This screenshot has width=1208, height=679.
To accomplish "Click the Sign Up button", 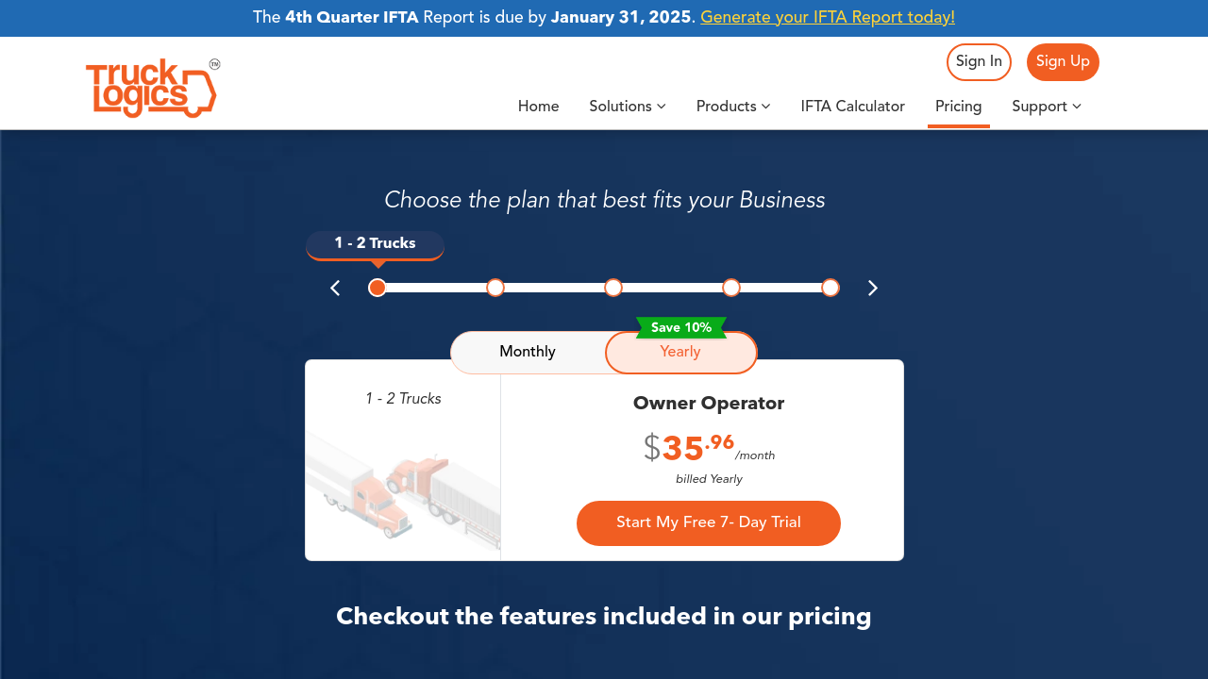I will click(1063, 62).
